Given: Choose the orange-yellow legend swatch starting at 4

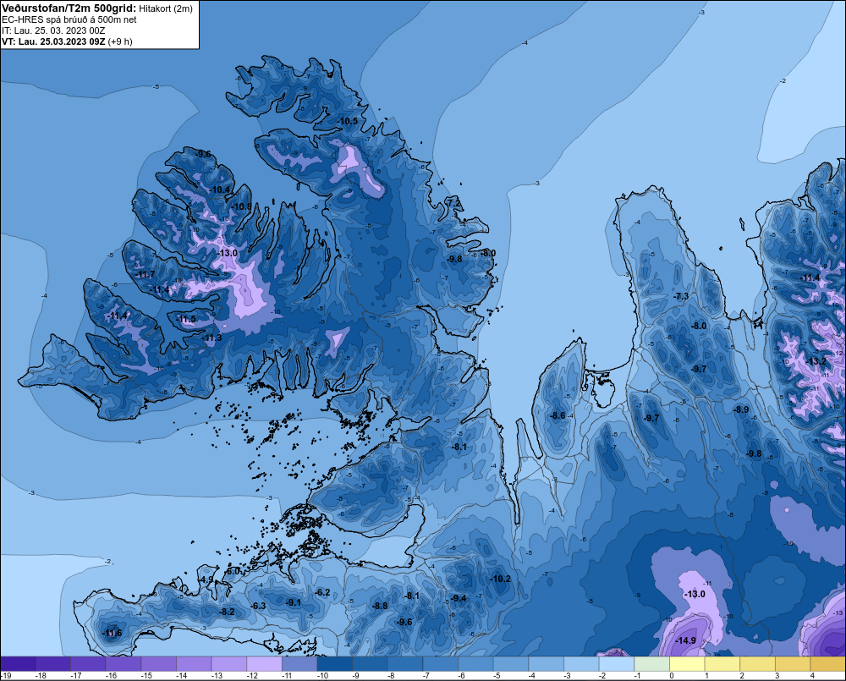Looking at the screenshot, I should [827, 664].
